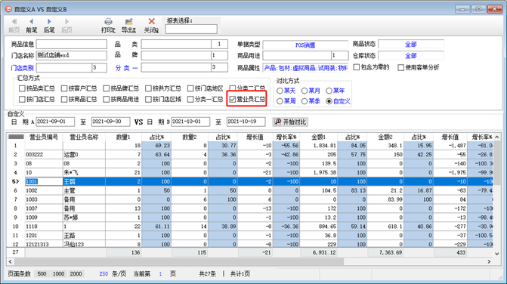The width and height of the screenshot is (507, 284).
Task: Select the 某季 radio button
Action: tap(305, 101)
